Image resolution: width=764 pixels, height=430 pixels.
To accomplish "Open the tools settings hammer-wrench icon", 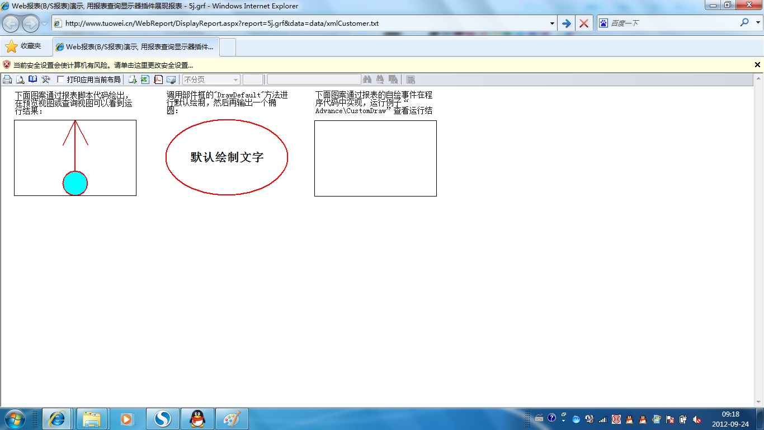I will pyautogui.click(x=46, y=80).
